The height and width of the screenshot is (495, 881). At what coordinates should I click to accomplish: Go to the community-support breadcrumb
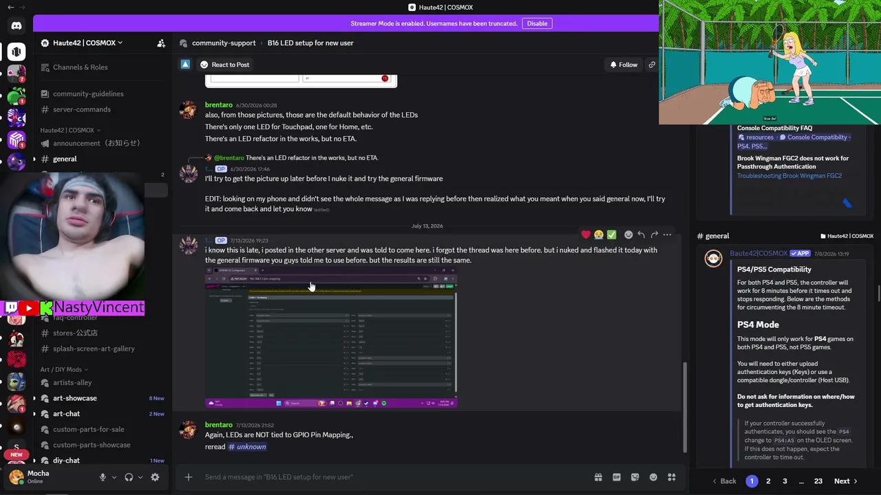(x=224, y=43)
